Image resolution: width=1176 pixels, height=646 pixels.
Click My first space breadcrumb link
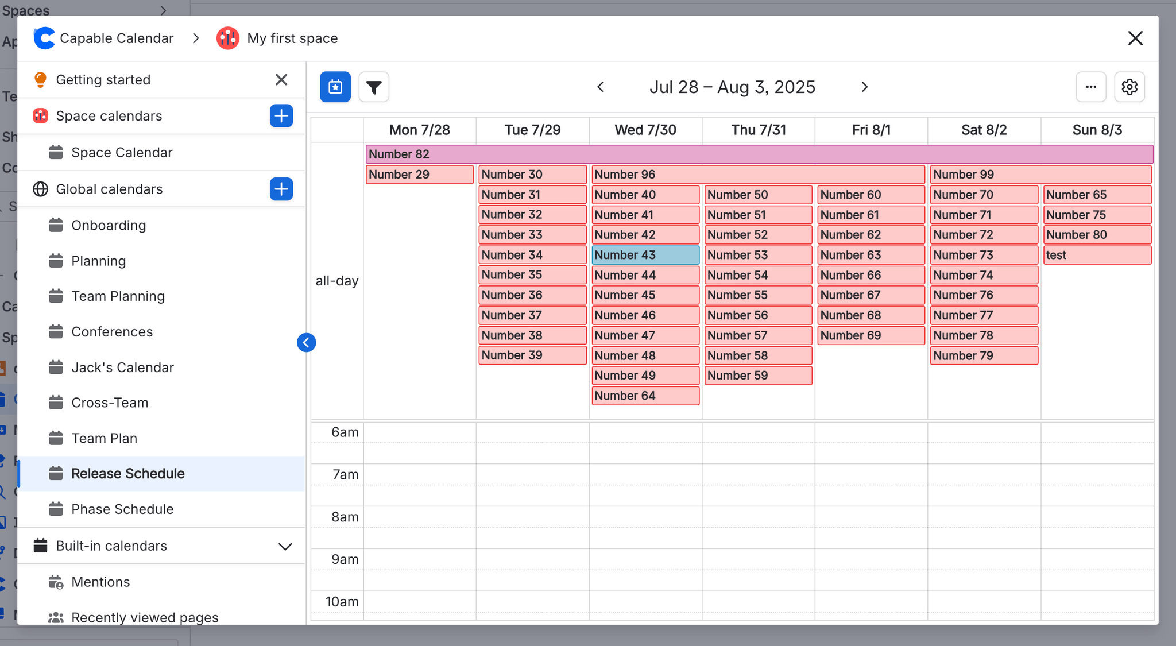pyautogui.click(x=292, y=38)
